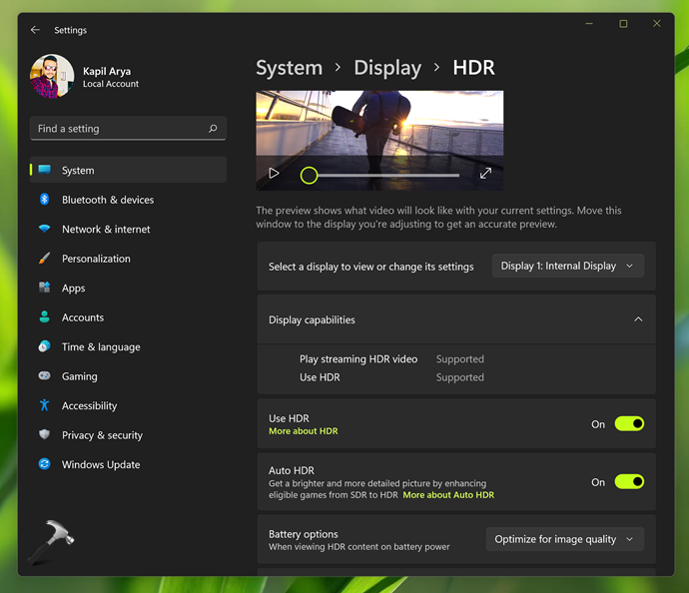Click the Windows Update icon
689x593 pixels.
44,464
